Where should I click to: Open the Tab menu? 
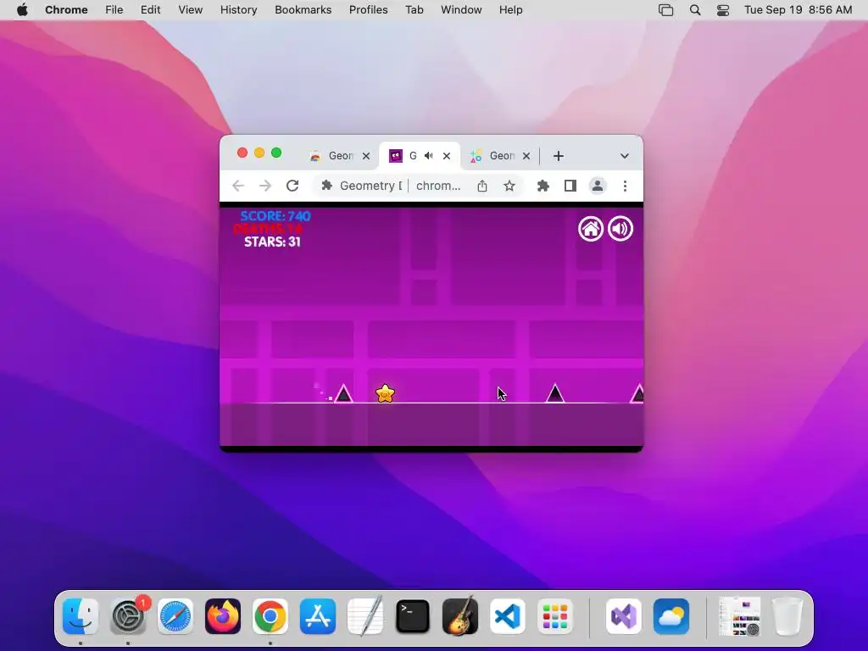pos(414,10)
